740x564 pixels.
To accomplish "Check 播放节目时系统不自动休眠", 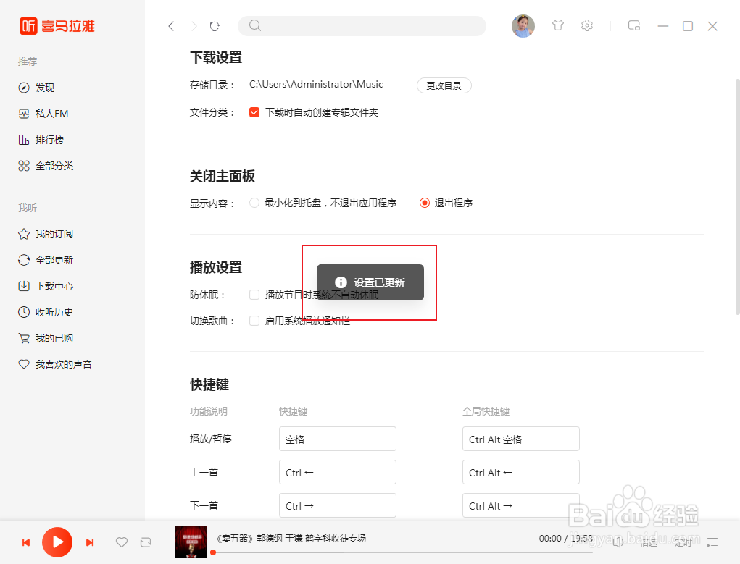I will [x=254, y=295].
